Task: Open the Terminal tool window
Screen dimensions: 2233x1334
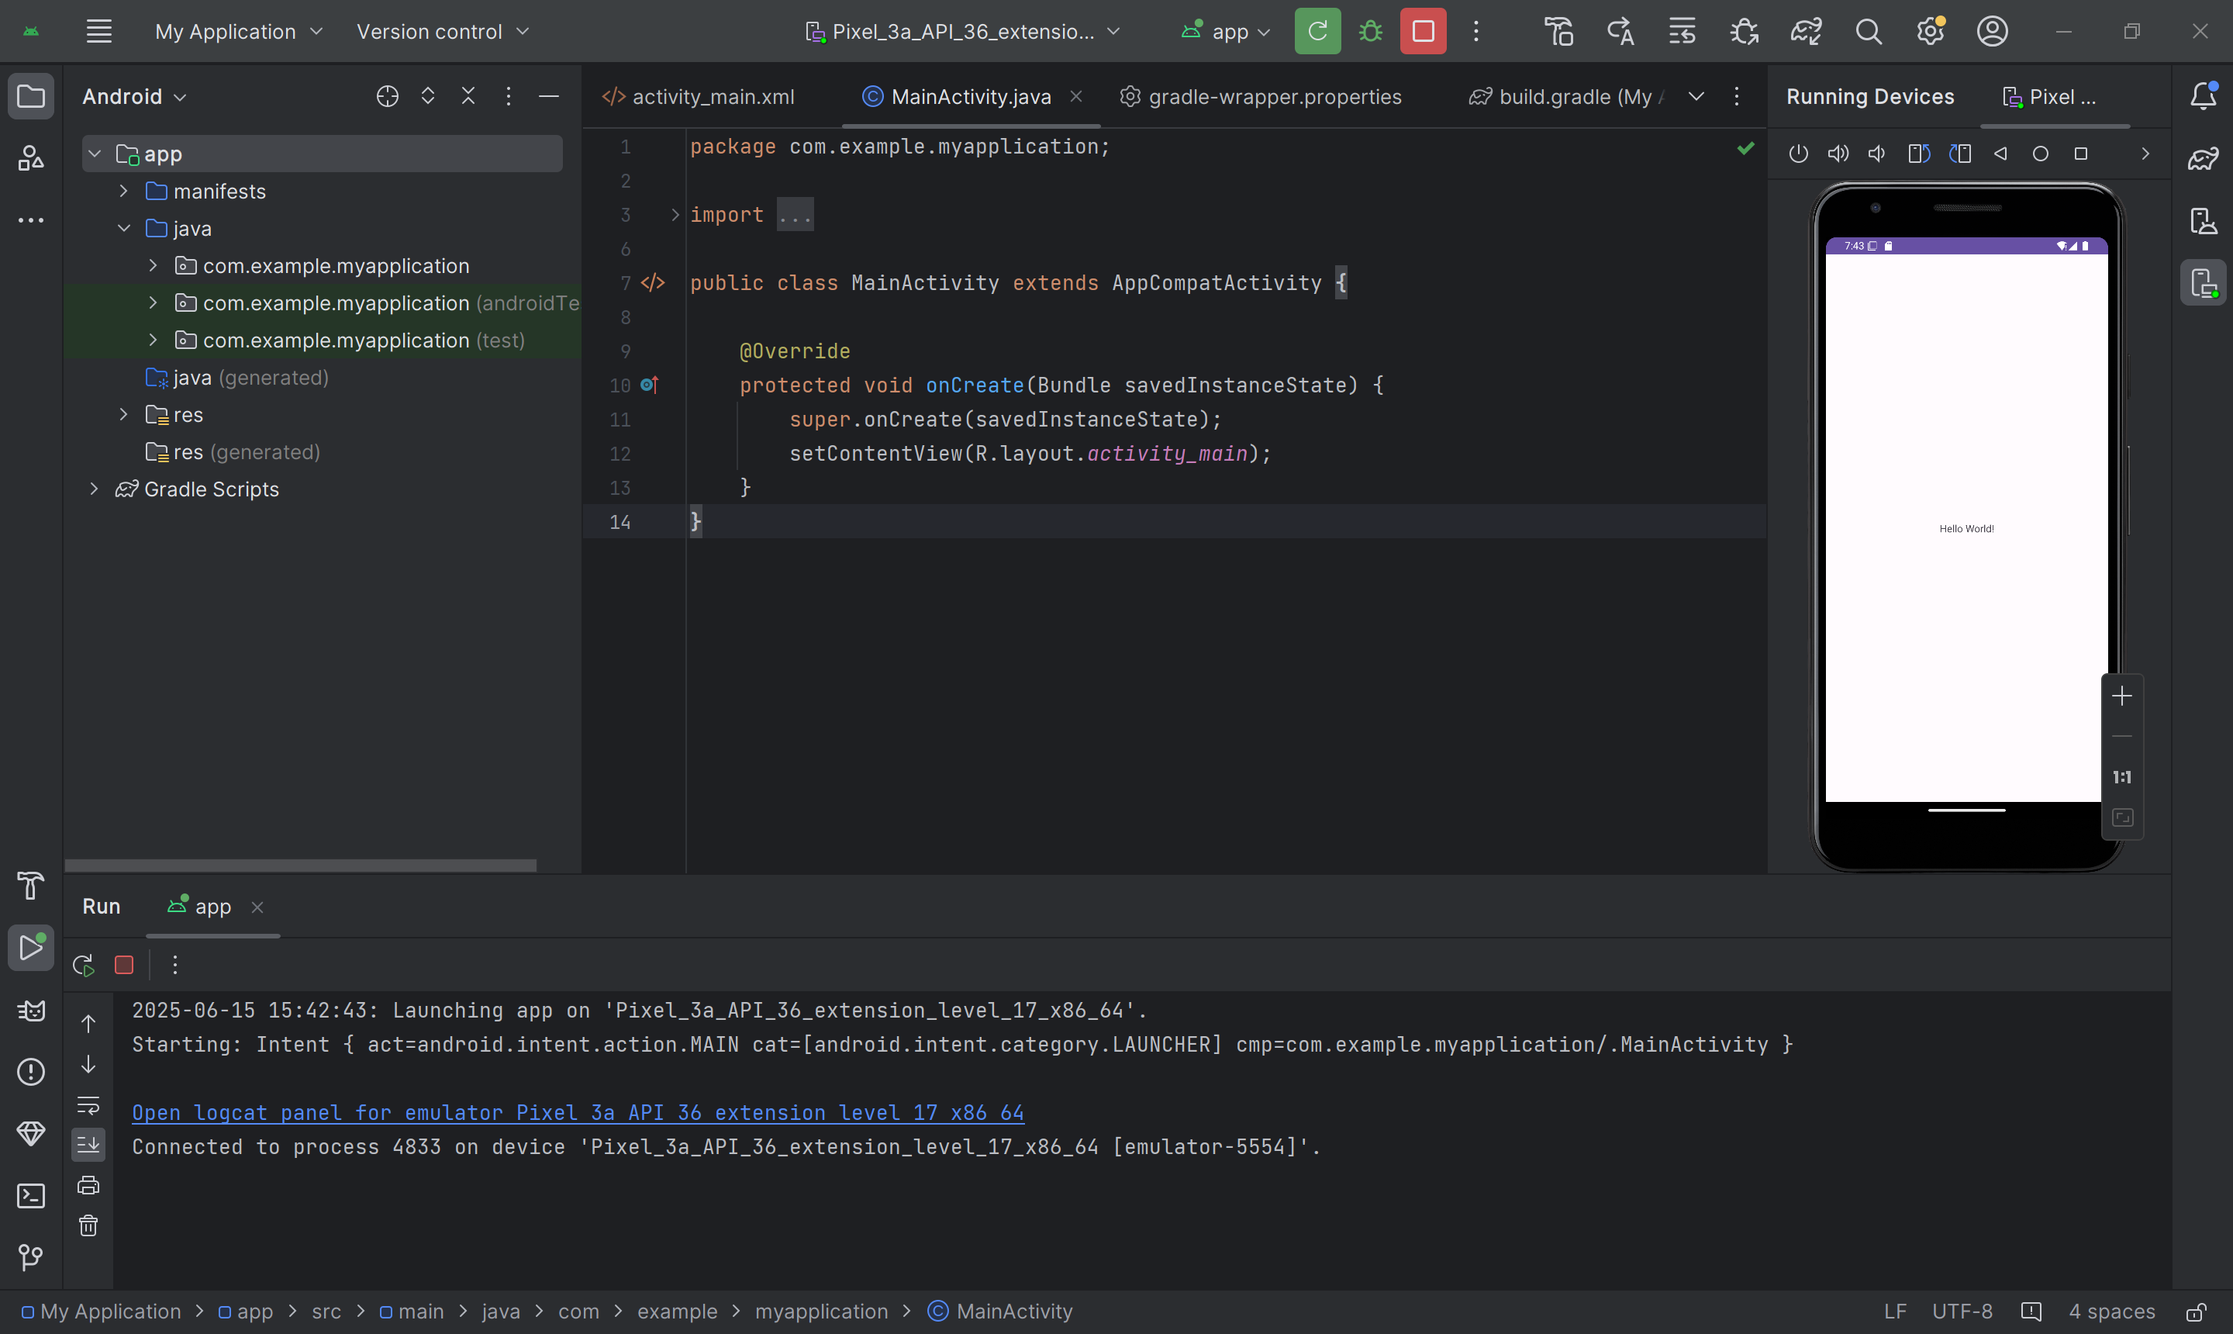Action: [x=30, y=1196]
